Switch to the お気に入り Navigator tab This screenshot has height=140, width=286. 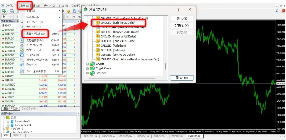[18, 135]
